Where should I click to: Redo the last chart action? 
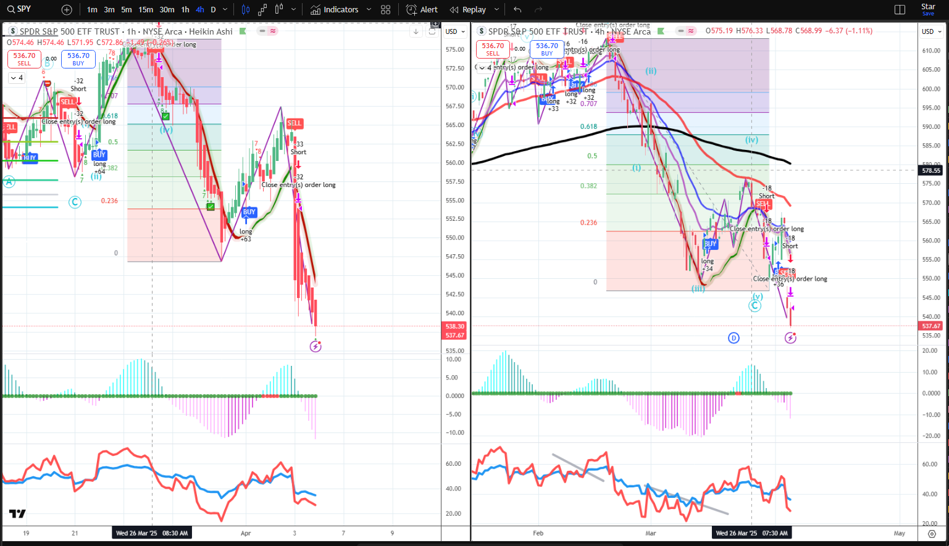click(538, 10)
